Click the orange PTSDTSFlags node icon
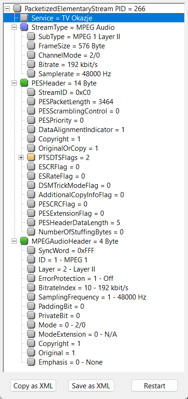Viewport: 188px width, 399px height. point(31,158)
